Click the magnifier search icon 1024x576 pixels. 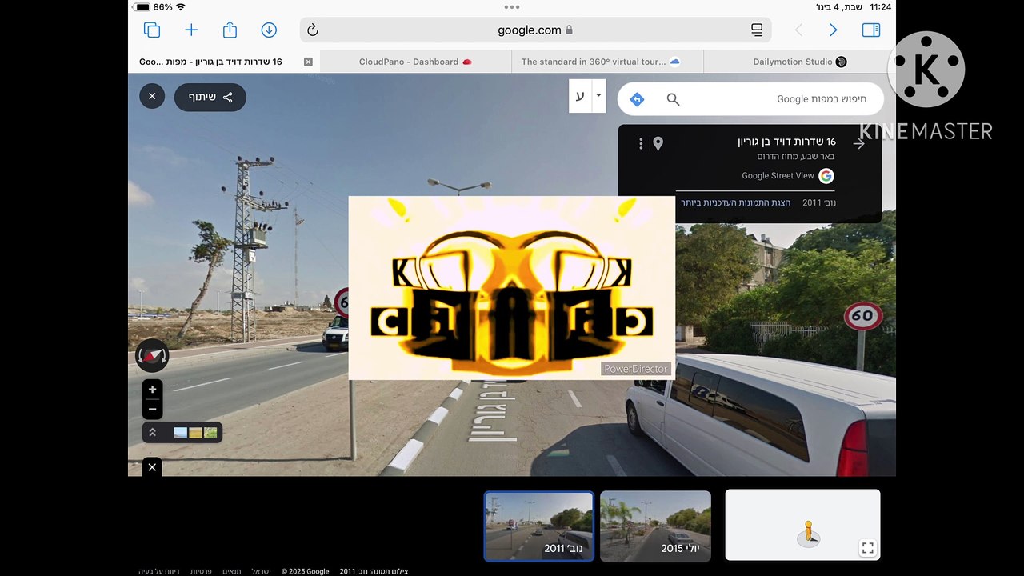tap(673, 99)
